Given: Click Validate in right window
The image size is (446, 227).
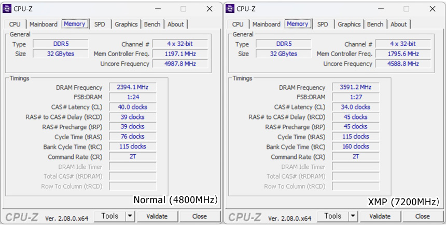Looking at the screenshot, I should click(x=380, y=216).
